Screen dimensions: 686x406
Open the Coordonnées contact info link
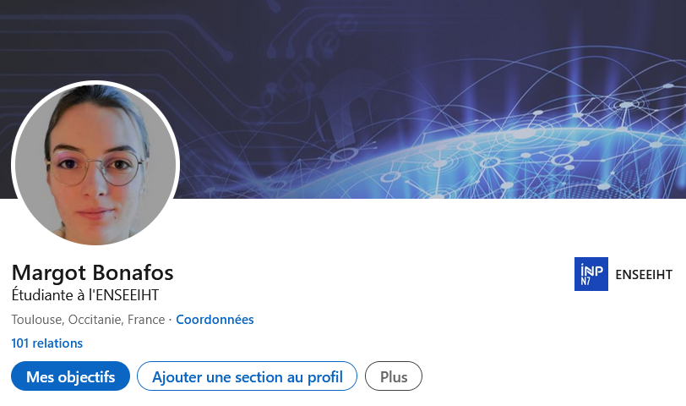pos(215,320)
